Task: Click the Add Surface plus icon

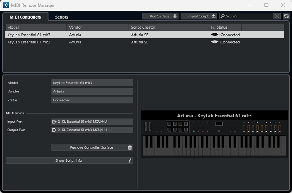Action: 175,16
